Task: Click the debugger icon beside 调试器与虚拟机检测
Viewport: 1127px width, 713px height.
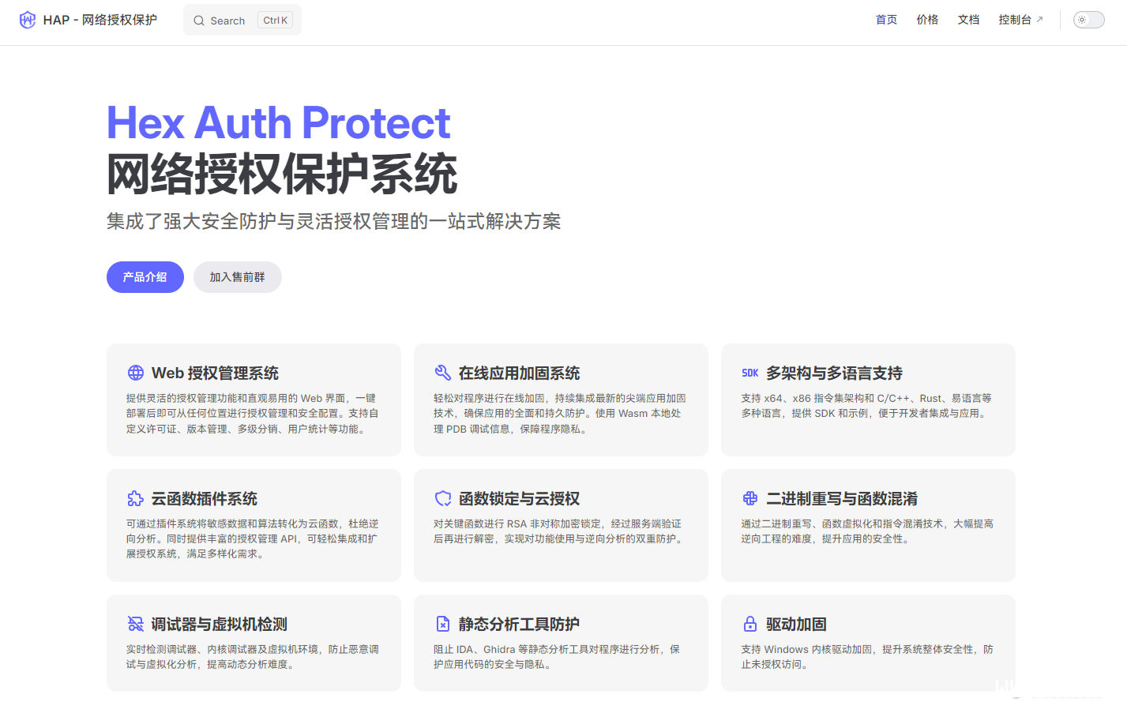Action: [x=136, y=624]
